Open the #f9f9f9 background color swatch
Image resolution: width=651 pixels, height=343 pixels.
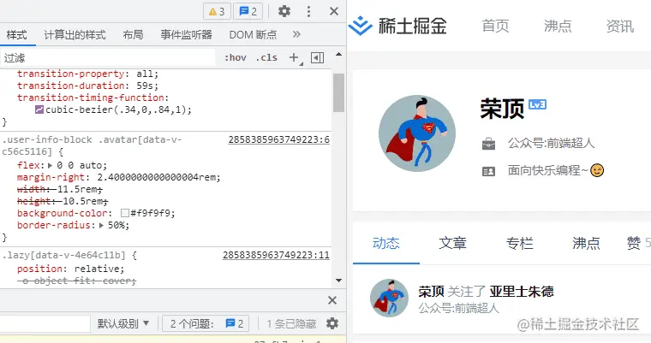124,213
